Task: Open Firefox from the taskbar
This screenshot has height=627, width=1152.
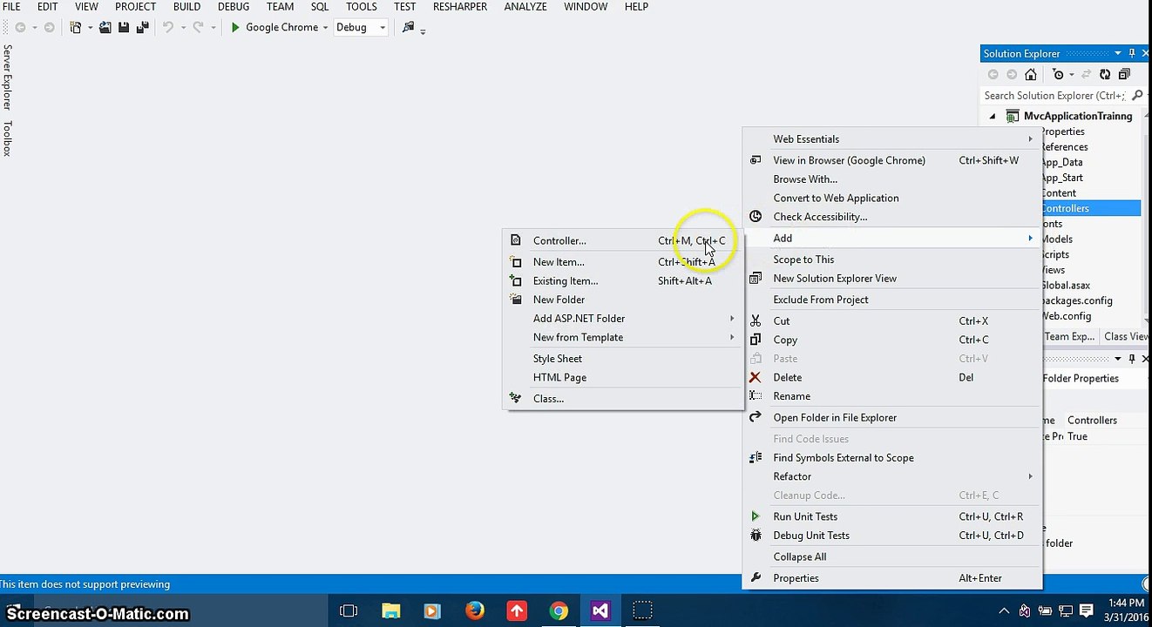Action: (x=474, y=610)
